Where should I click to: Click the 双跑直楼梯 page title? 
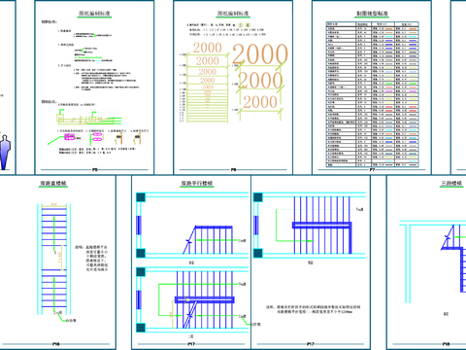coord(53,184)
